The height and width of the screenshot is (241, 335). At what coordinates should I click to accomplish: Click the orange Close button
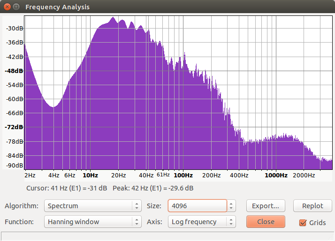pyautogui.click(x=266, y=222)
